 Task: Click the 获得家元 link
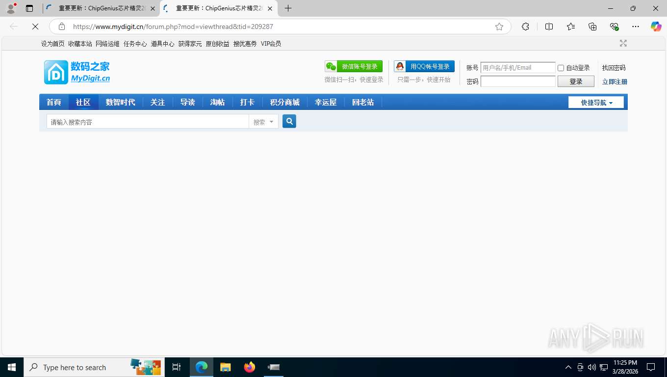190,44
